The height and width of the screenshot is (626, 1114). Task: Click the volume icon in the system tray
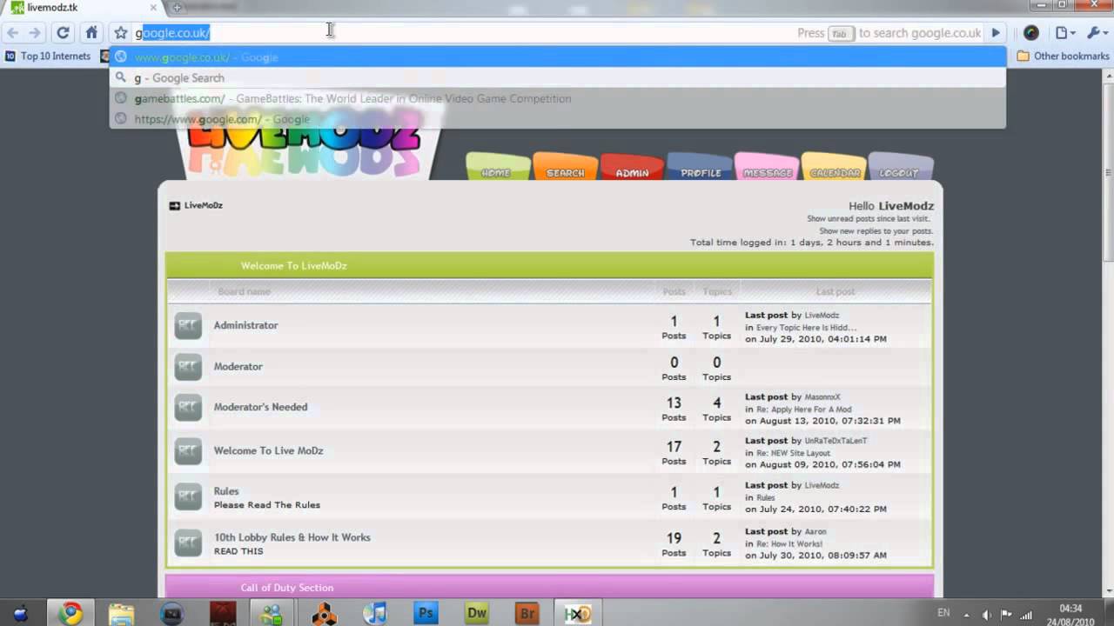point(986,614)
